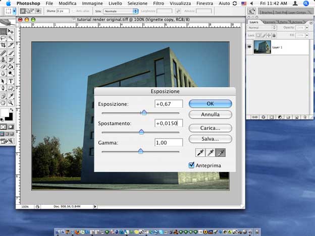Open the Filtro menu
315x236 pixels.
(158, 3)
